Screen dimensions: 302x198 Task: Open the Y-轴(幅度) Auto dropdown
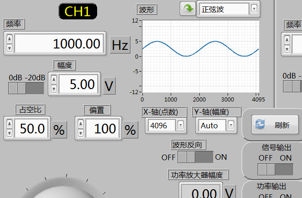[x=231, y=125]
